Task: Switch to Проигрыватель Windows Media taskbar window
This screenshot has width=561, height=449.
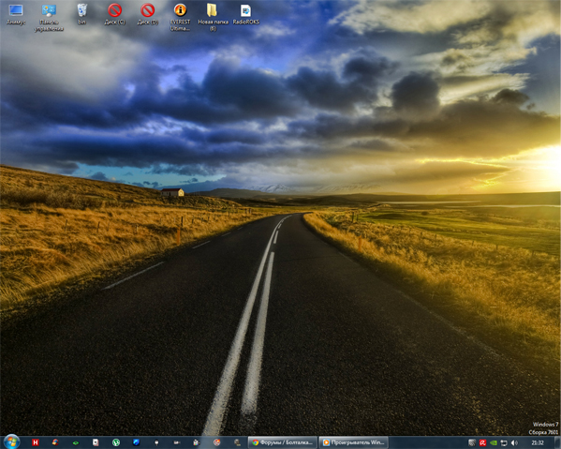Action: coord(353,442)
